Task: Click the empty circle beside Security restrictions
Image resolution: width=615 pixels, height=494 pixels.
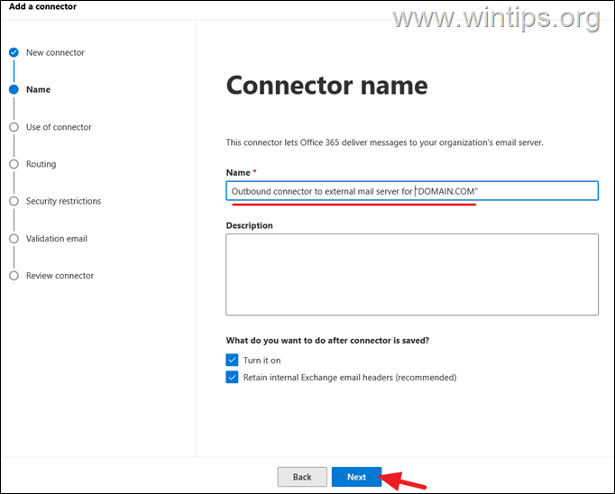Action: [x=14, y=201]
